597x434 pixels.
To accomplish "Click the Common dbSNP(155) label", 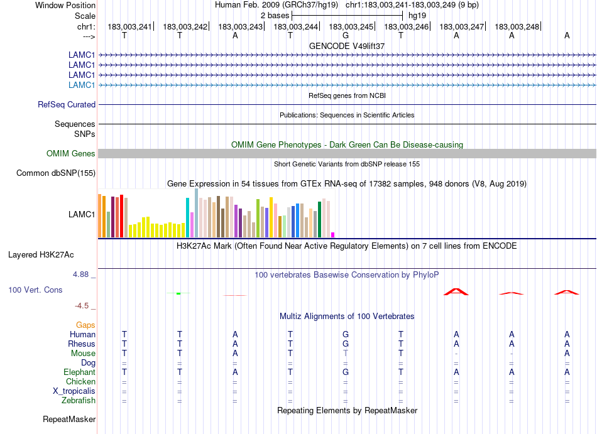I will click(x=56, y=173).
